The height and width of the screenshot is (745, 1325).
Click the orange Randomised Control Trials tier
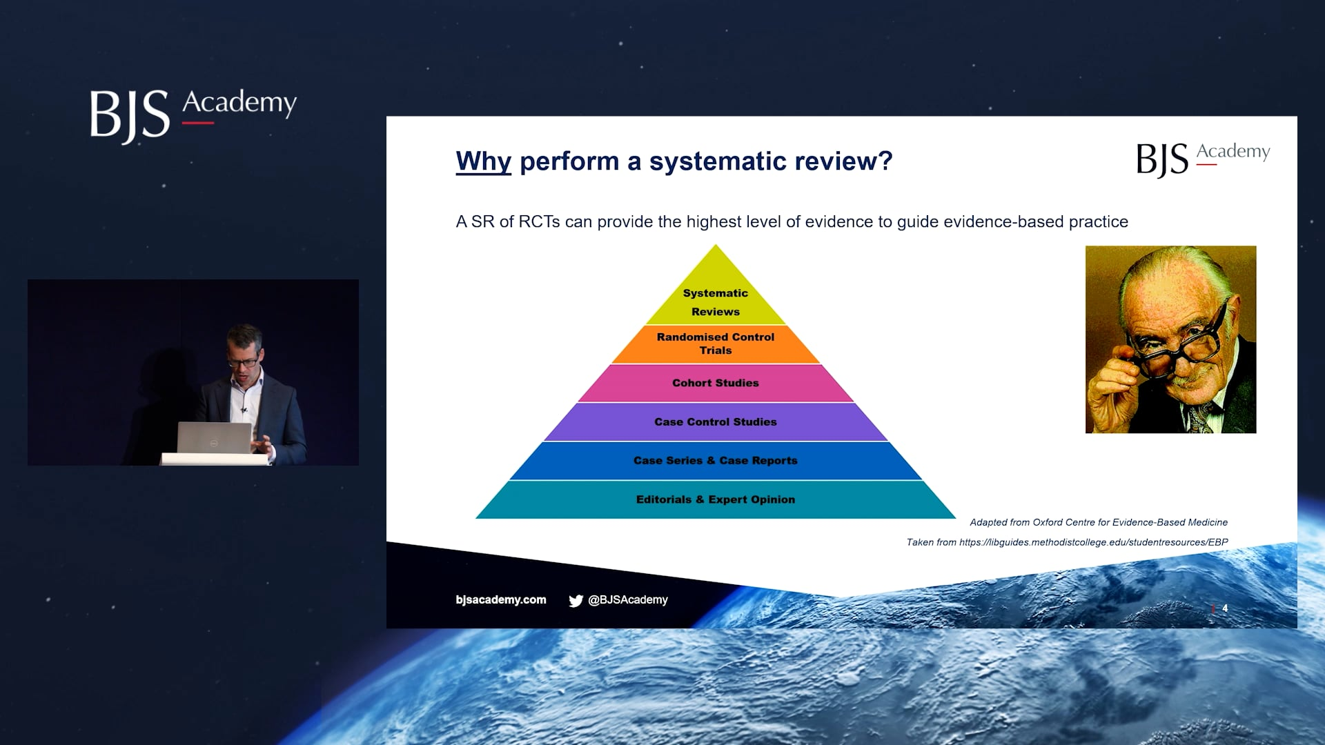pos(716,344)
